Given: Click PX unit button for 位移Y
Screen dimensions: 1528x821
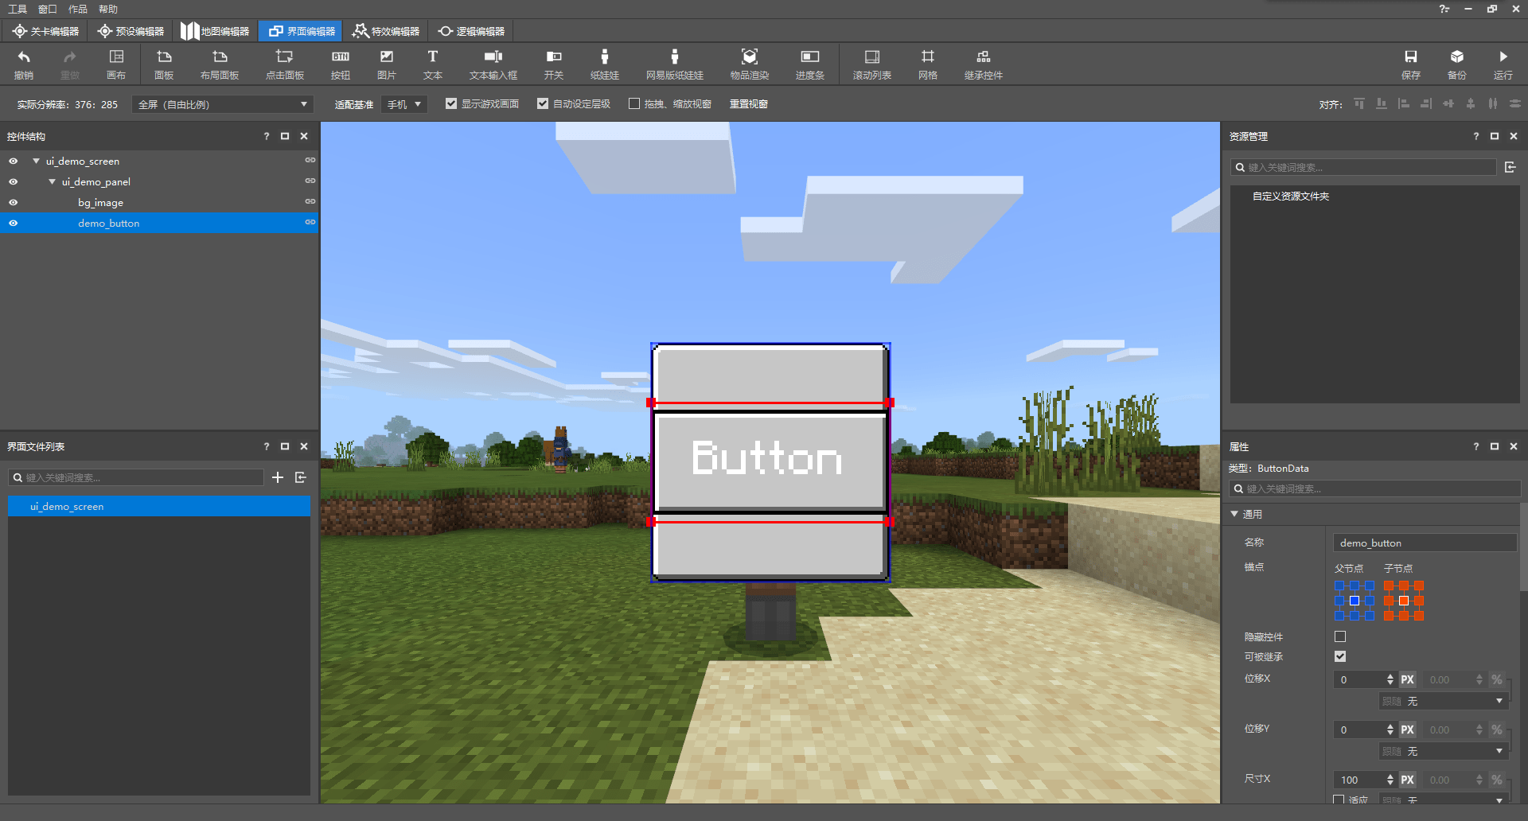Looking at the screenshot, I should [x=1407, y=730].
